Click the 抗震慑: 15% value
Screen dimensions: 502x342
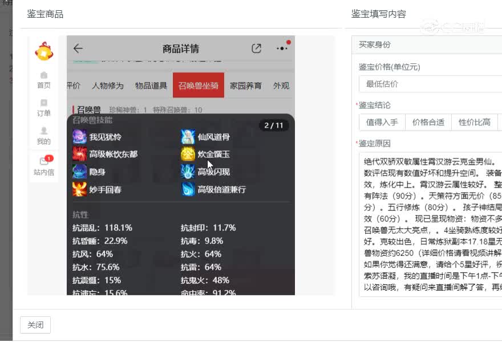click(96, 280)
